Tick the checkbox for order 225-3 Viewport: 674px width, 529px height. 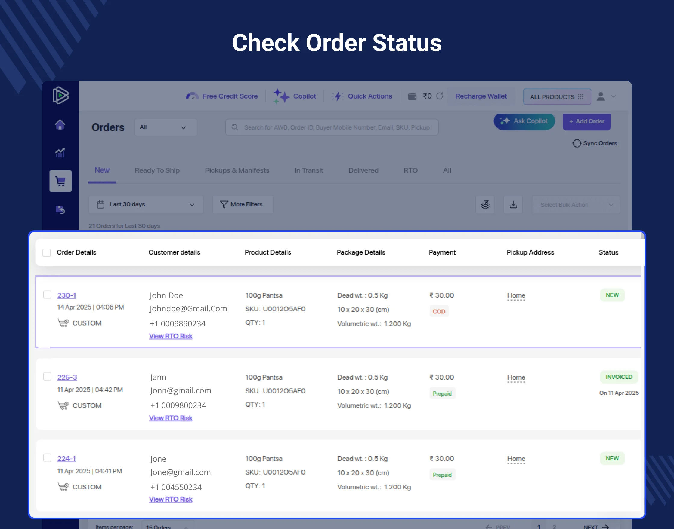47,377
